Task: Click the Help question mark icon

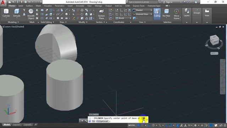Action: [196, 2]
